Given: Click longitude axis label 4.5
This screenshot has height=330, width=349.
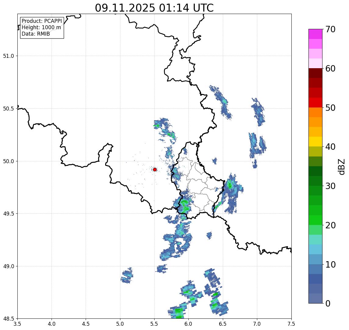Looking at the screenshot, I should click(86, 324).
